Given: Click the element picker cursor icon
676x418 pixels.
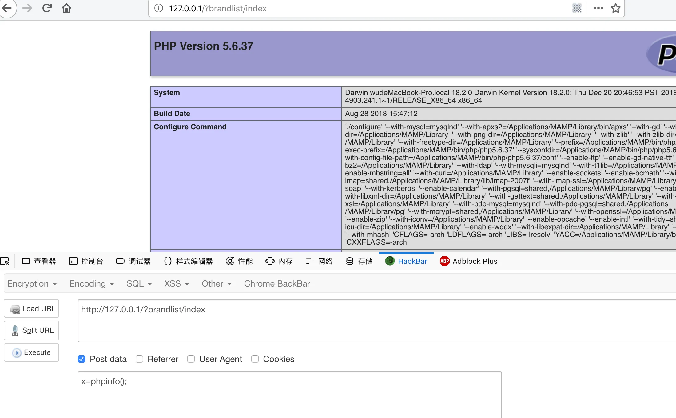Looking at the screenshot, I should (5, 261).
